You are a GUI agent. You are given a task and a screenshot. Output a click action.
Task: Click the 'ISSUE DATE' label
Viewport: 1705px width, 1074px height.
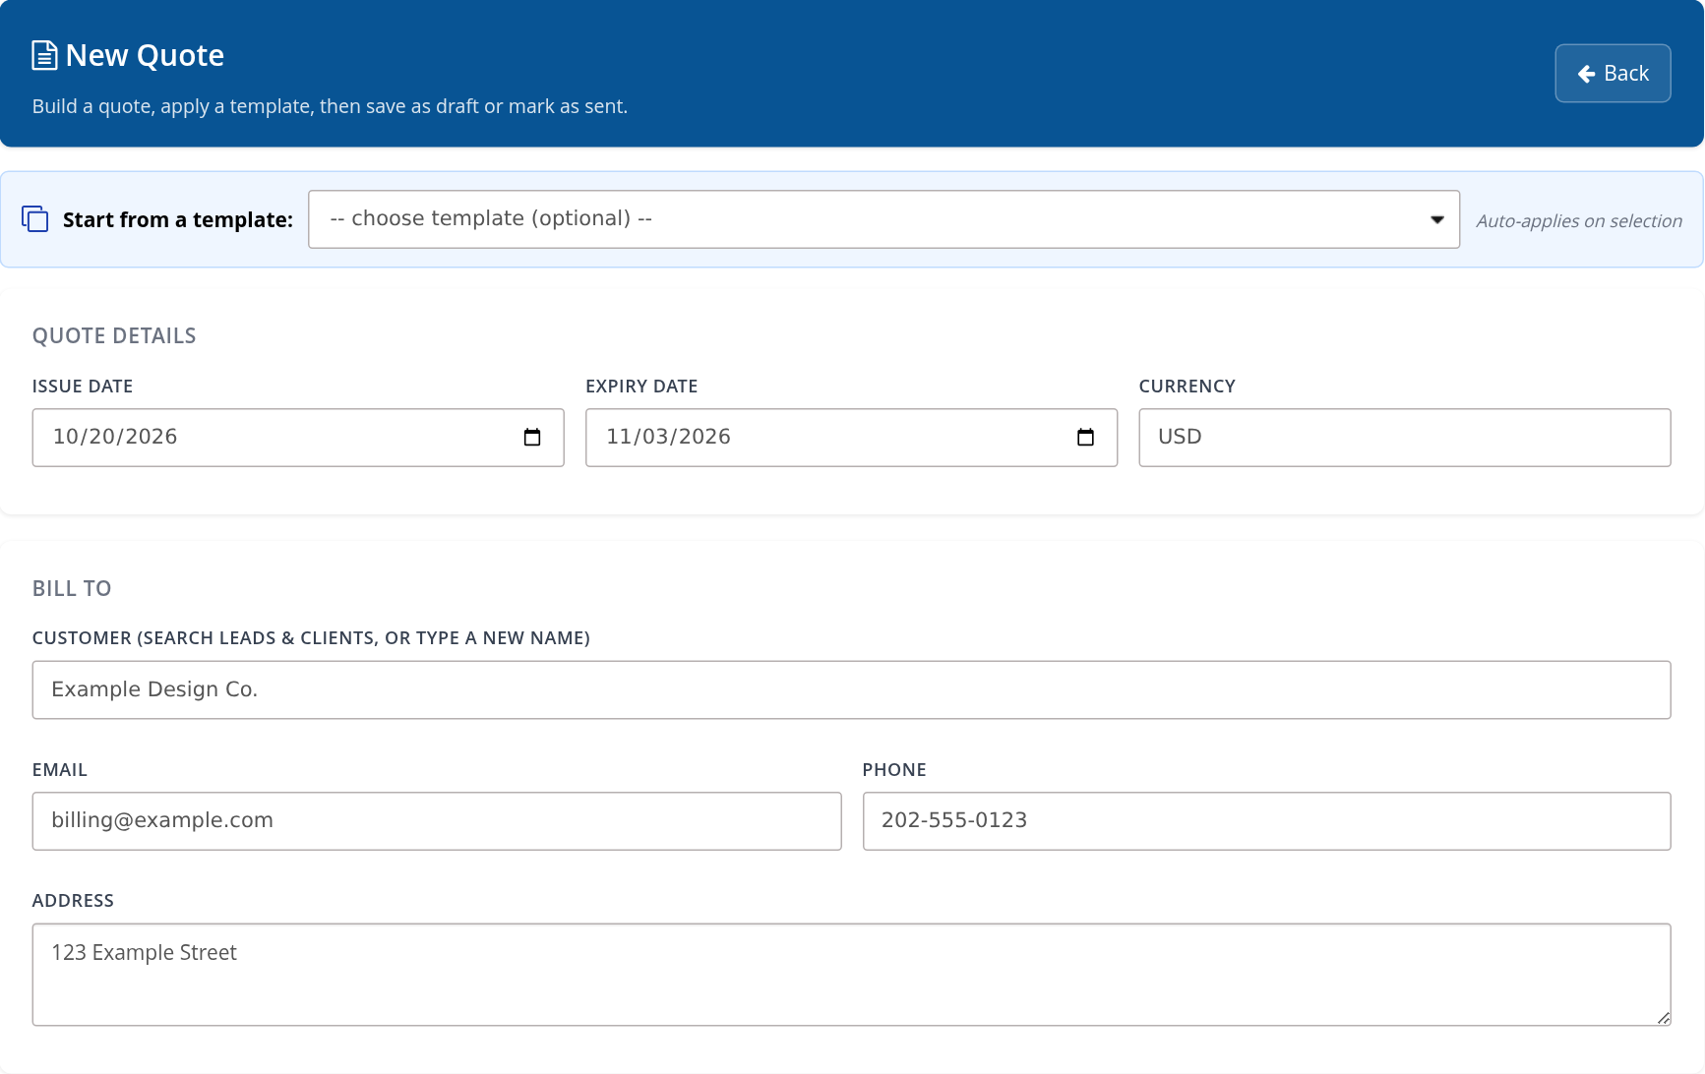[83, 387]
